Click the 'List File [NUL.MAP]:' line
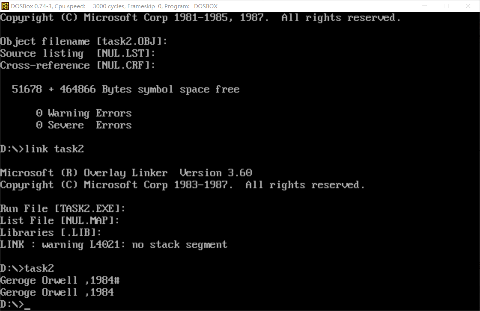480x311 pixels. (x=60, y=221)
